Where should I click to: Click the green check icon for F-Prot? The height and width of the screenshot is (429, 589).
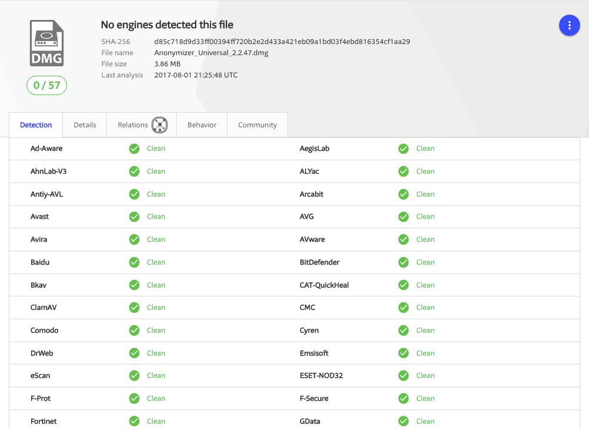pyautogui.click(x=134, y=398)
